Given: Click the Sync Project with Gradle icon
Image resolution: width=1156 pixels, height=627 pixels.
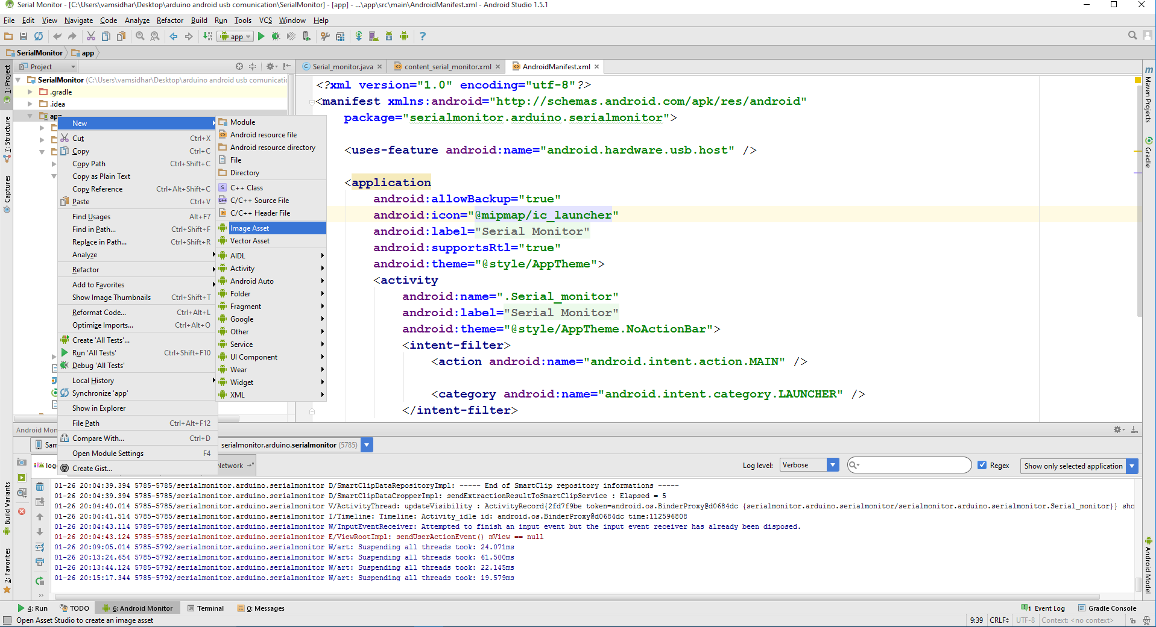Looking at the screenshot, I should 359,36.
